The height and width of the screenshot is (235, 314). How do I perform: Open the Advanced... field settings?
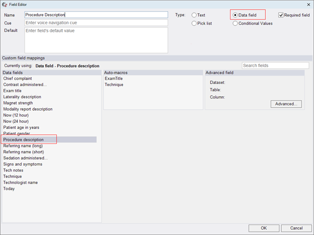coord(286,104)
